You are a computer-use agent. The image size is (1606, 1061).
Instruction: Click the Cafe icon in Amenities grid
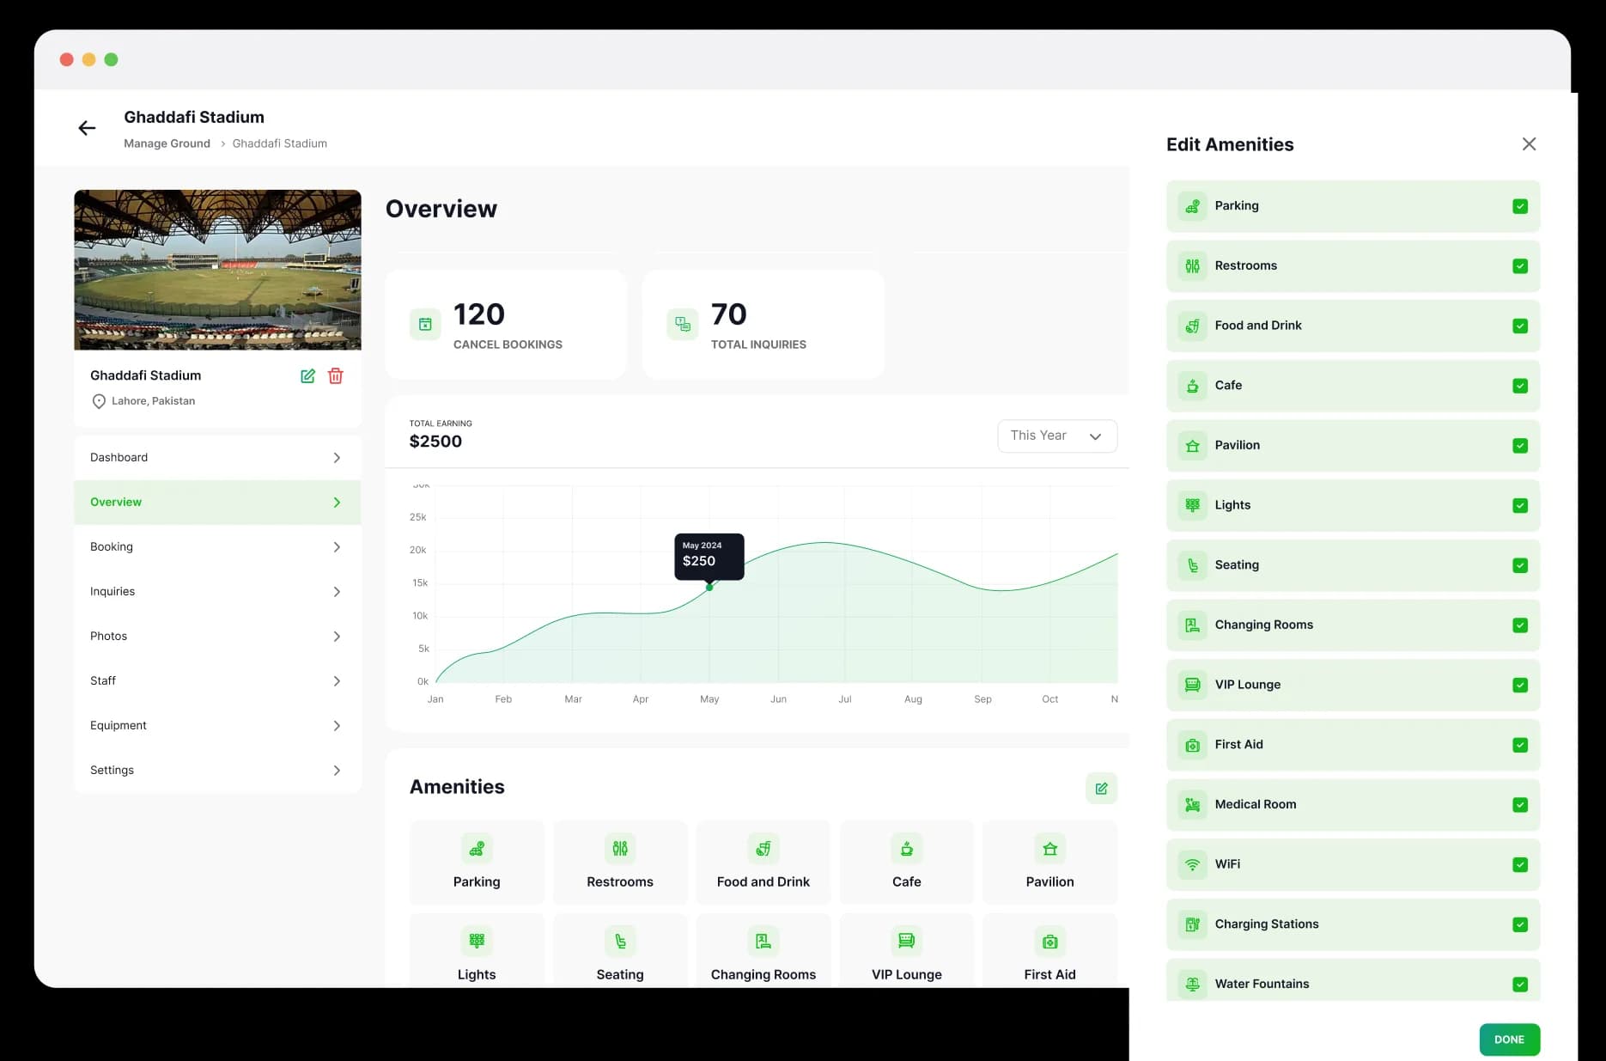(x=907, y=850)
